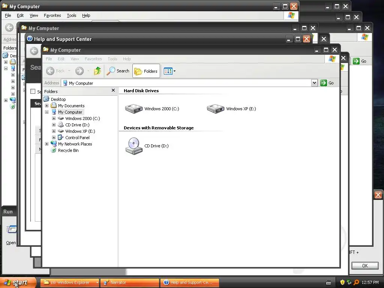Toggle the Folders pane button

click(146, 71)
